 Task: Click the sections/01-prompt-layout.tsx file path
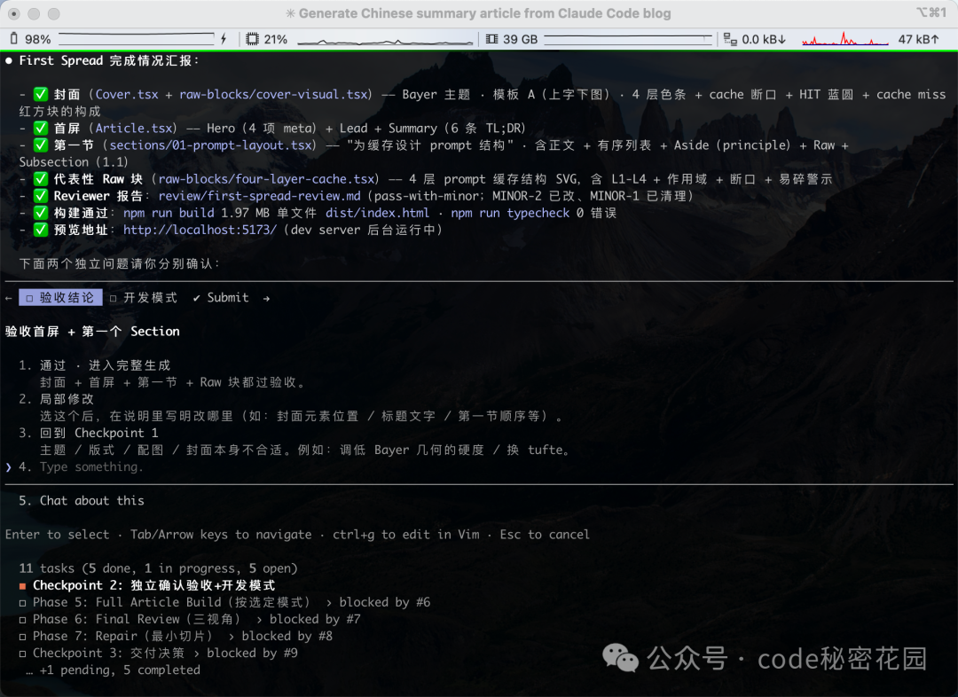point(212,145)
